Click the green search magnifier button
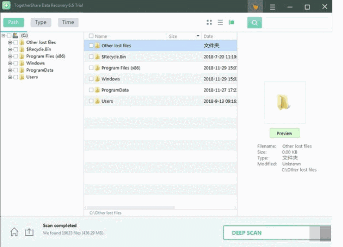 255,22
